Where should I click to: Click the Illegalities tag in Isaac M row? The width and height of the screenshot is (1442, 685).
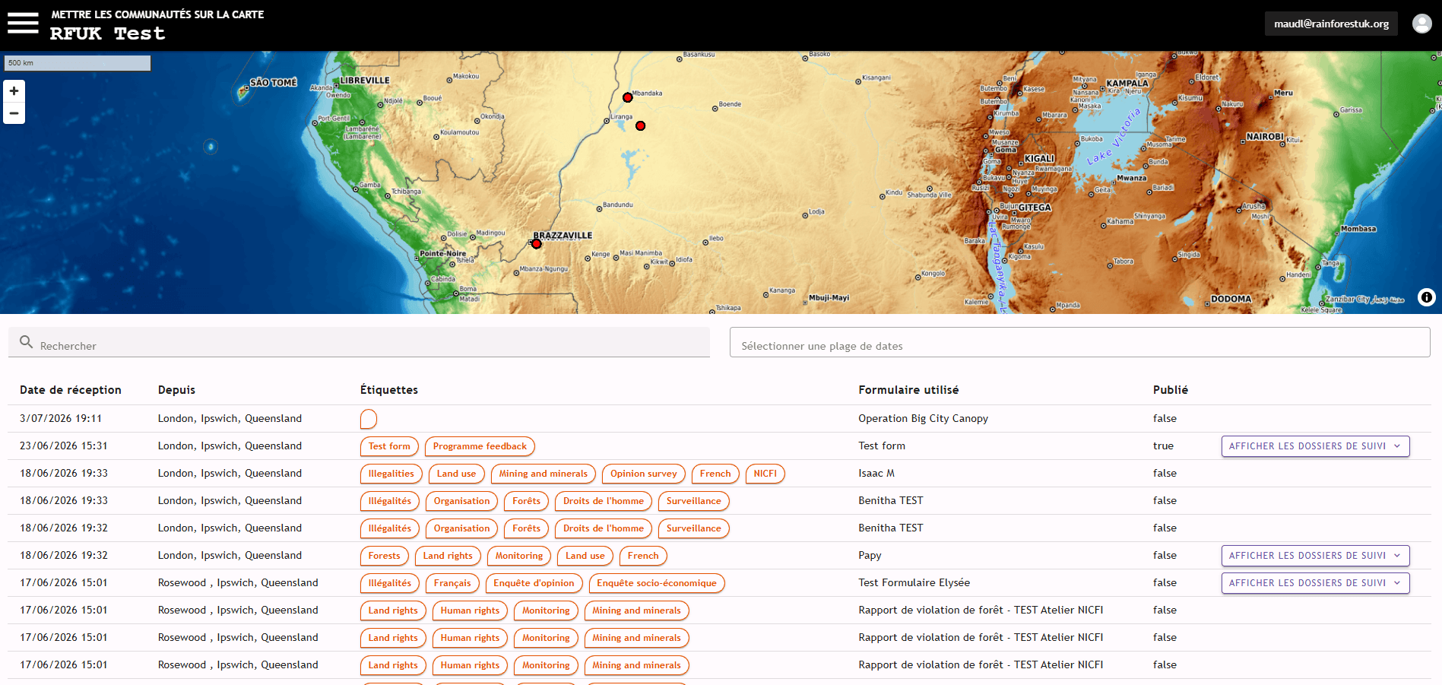(x=391, y=474)
